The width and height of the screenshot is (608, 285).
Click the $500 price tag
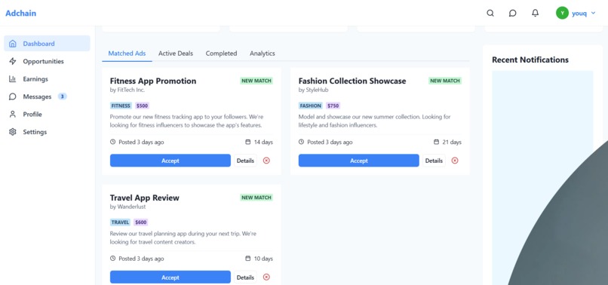click(x=142, y=106)
